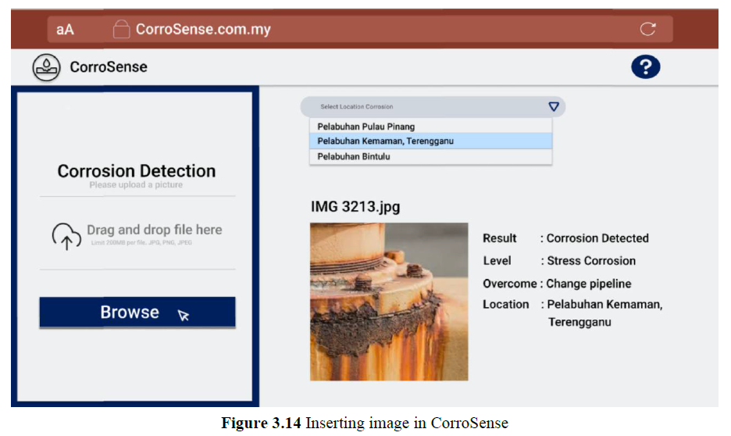Click the Corrosion Detection heading
This screenshot has height=436, width=731.
pos(137,171)
